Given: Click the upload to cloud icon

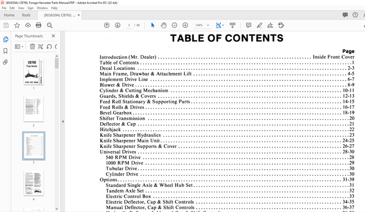Looking at the screenshot, I should click(28, 25).
